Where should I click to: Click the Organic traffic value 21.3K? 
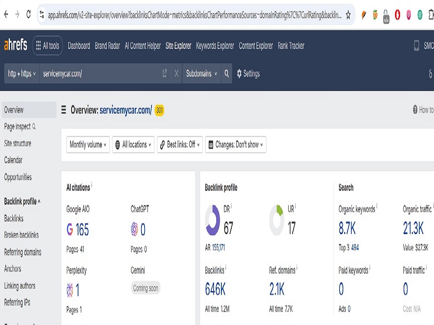coord(413,228)
